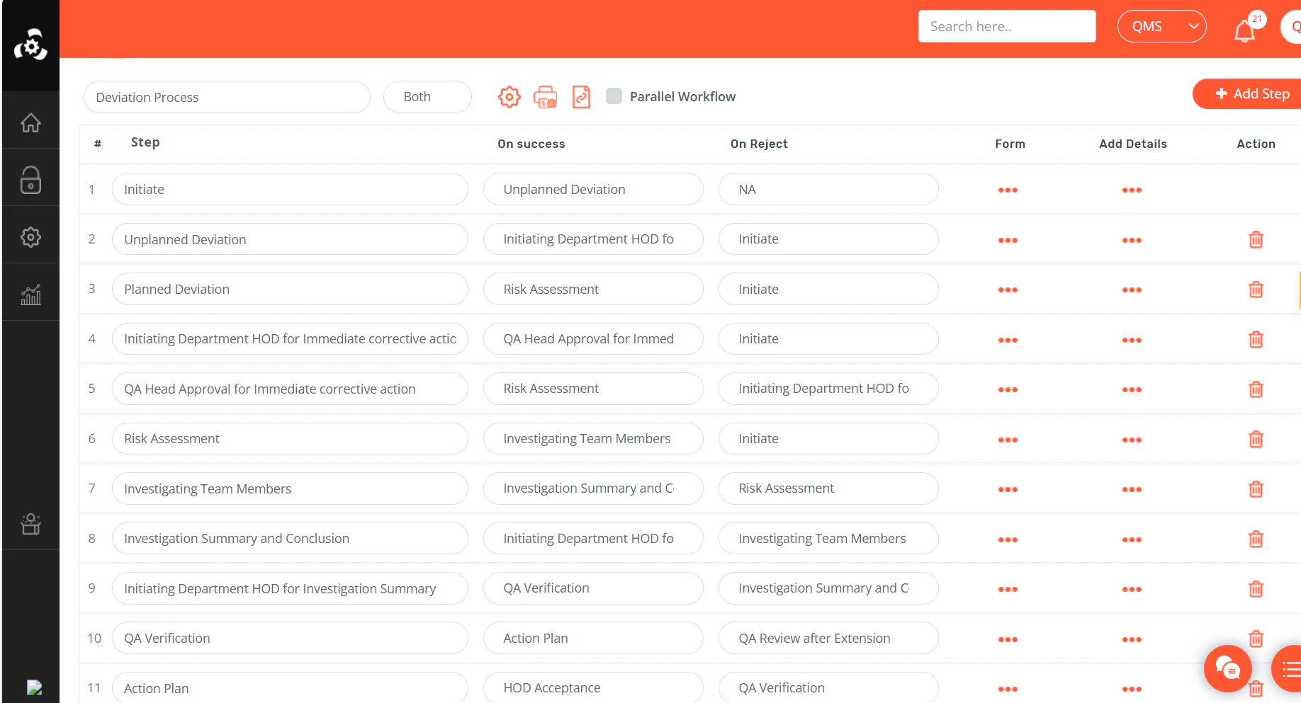Open the home icon in sidebar
The width and height of the screenshot is (1301, 703).
point(30,122)
